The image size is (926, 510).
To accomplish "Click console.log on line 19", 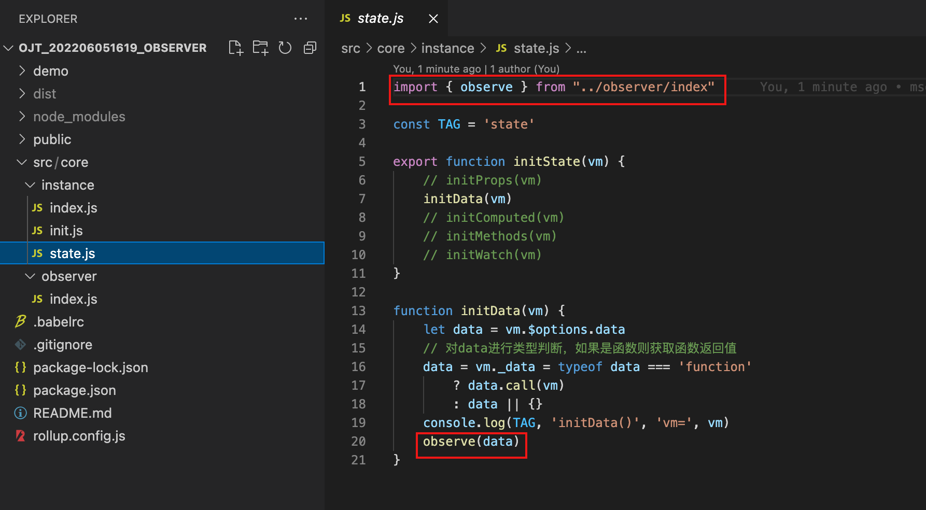I will (x=464, y=423).
